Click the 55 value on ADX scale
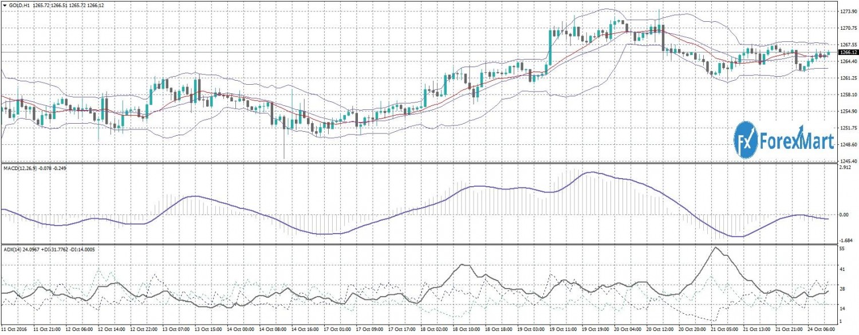This screenshot has width=859, height=335. point(842,250)
